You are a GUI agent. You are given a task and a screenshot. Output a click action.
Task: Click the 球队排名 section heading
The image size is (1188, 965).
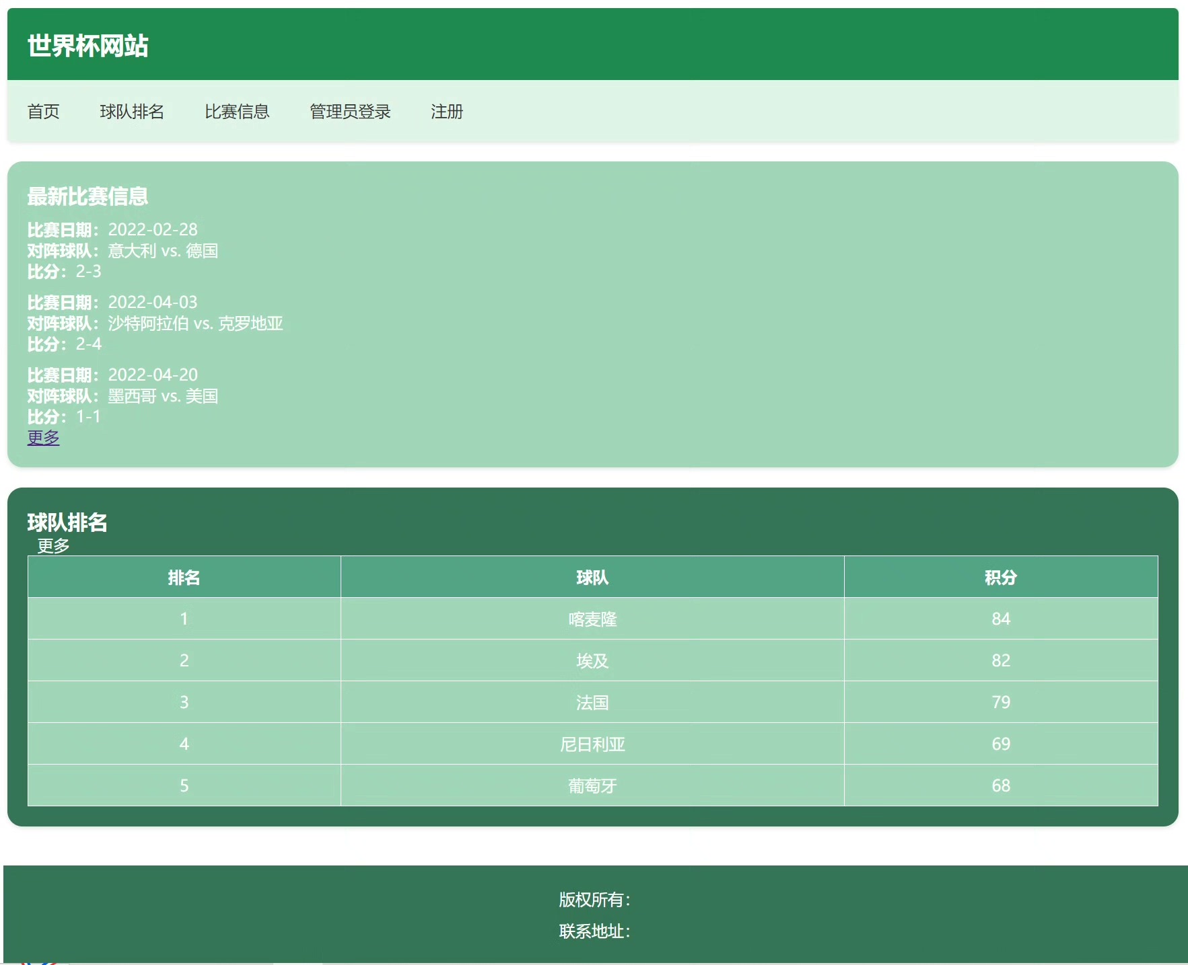coord(67,523)
